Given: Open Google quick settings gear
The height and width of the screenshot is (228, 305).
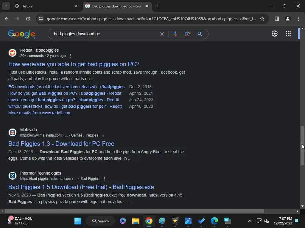Looking at the screenshot, I should (274, 34).
